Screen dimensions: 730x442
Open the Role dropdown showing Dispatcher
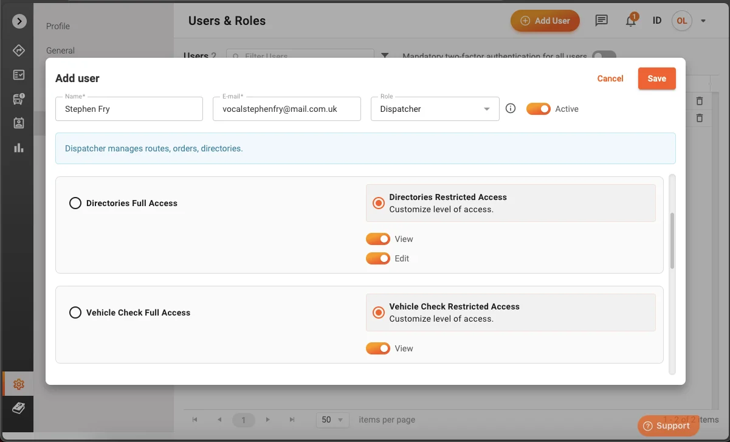coord(435,109)
